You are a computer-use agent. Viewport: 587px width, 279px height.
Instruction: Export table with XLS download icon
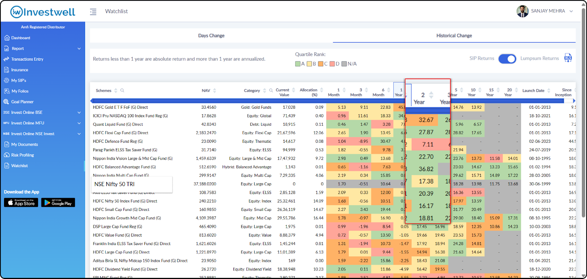[568, 58]
